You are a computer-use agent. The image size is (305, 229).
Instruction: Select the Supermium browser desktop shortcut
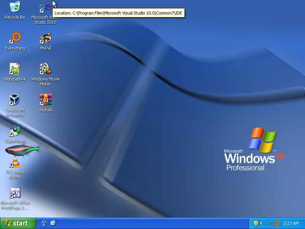[x=15, y=134]
